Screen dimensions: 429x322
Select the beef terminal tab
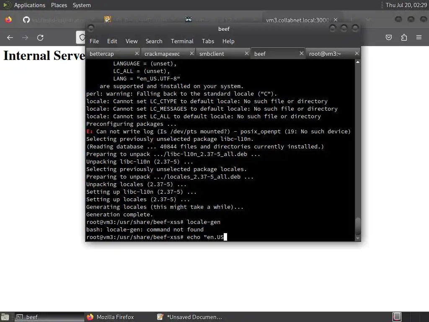point(278,54)
